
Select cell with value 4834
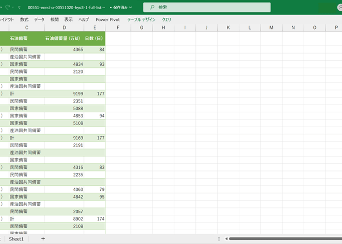64,64
